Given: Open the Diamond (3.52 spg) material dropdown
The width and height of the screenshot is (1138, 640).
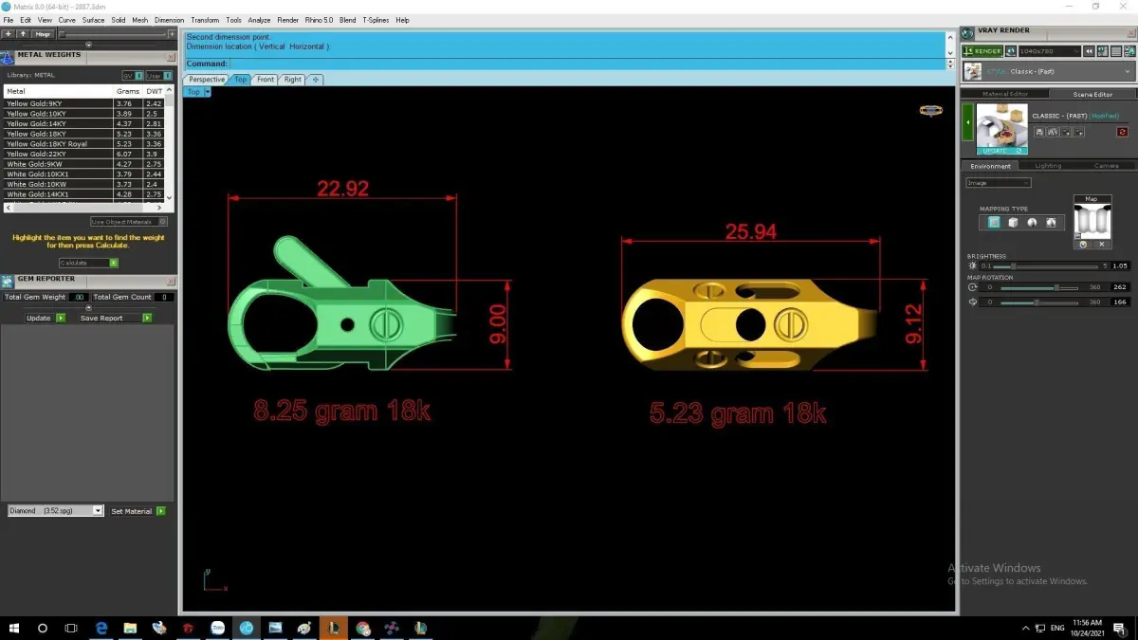Looking at the screenshot, I should [55, 511].
